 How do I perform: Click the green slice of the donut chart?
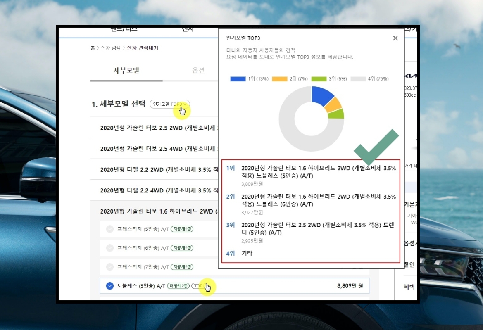pos(336,114)
